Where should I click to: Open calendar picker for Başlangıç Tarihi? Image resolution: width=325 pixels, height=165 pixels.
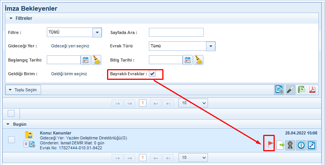[x=86, y=60]
